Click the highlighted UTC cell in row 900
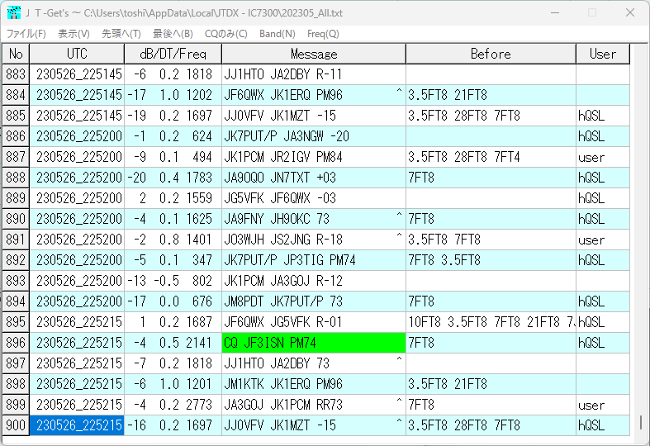 (77, 425)
